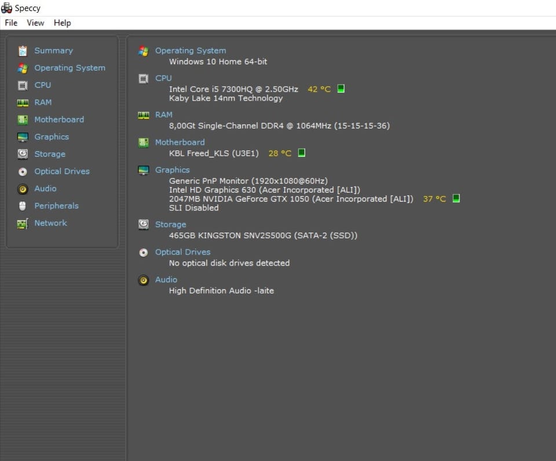Click the Speccy app icon in title bar
This screenshot has width=556, height=461.
pos(6,8)
